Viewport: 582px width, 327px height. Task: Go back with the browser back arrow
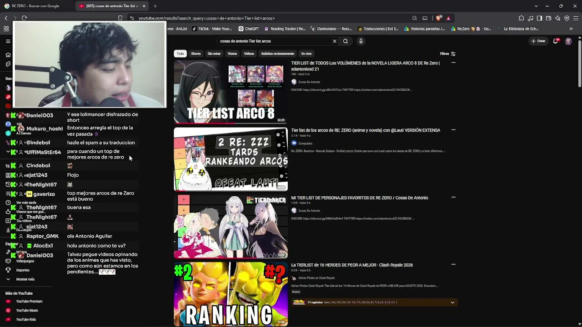point(6,18)
